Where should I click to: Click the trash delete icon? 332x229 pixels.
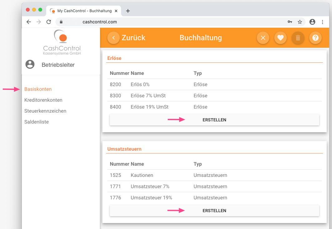tap(298, 38)
